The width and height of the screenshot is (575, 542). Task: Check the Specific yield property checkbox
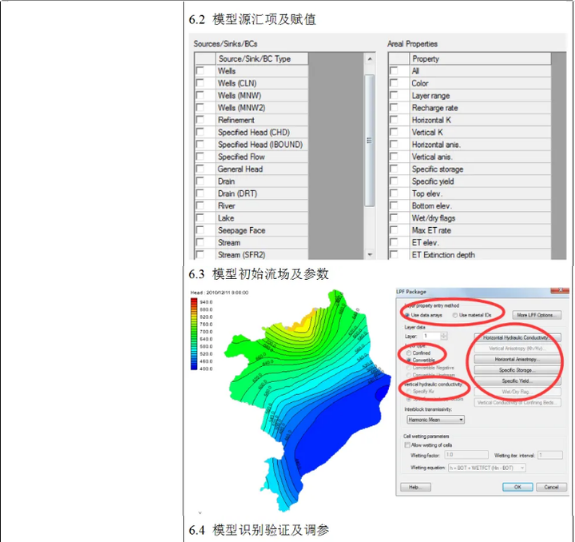[x=394, y=181]
